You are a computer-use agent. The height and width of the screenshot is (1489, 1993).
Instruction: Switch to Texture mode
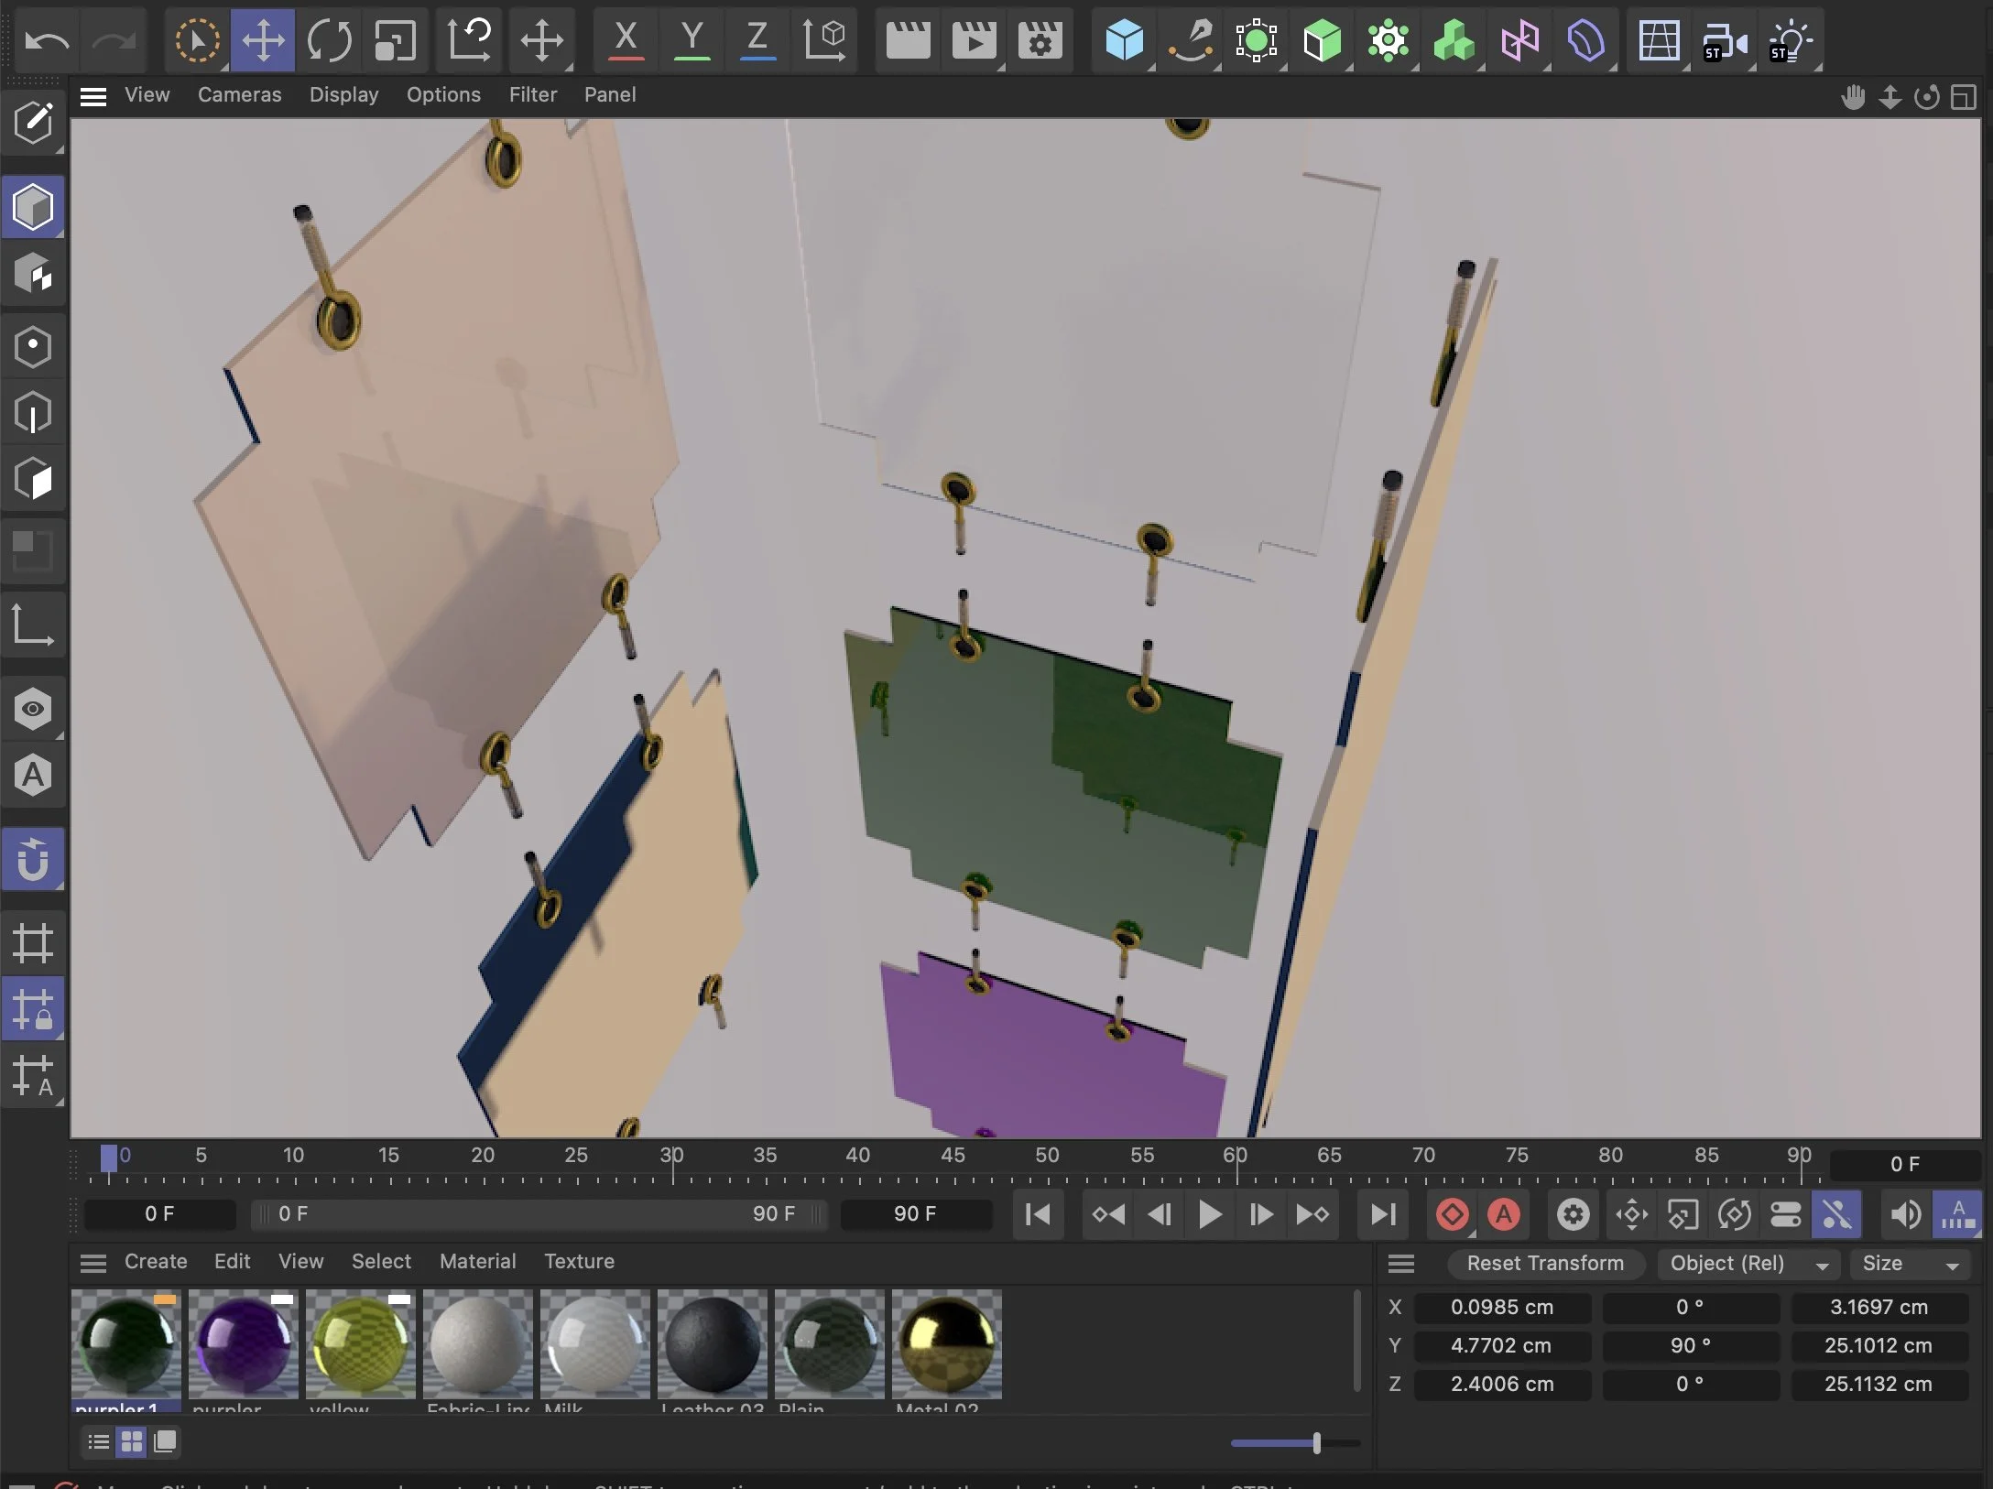pyautogui.click(x=33, y=273)
